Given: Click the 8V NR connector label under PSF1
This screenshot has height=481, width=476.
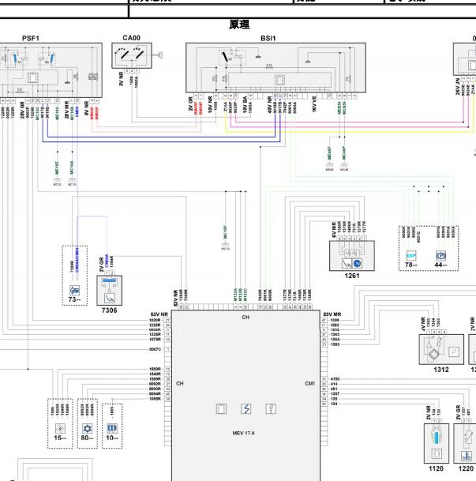Looking at the screenshot, I should pos(86,108).
